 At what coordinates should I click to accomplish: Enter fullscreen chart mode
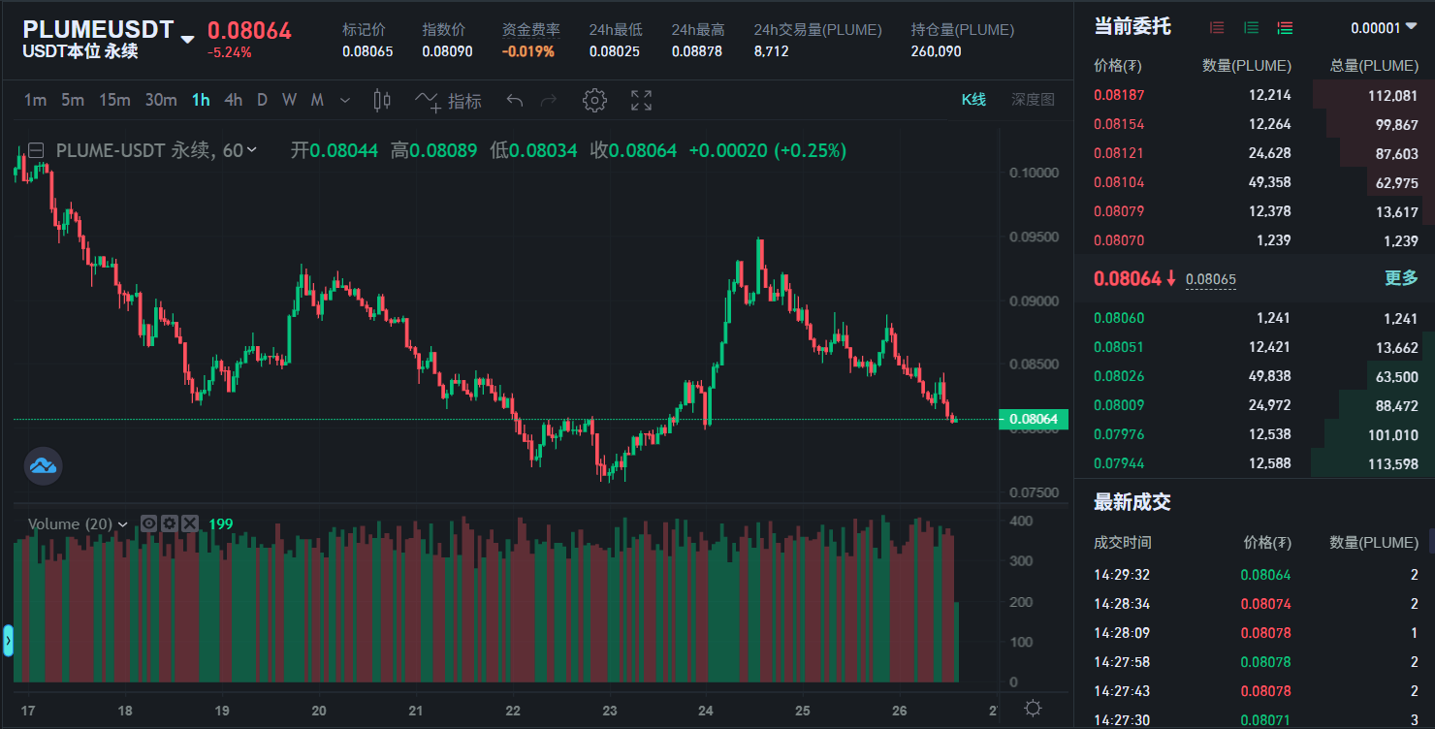pos(641,101)
